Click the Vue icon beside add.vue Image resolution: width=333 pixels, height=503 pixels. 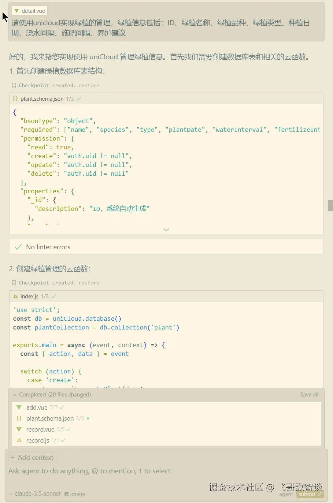point(19,407)
